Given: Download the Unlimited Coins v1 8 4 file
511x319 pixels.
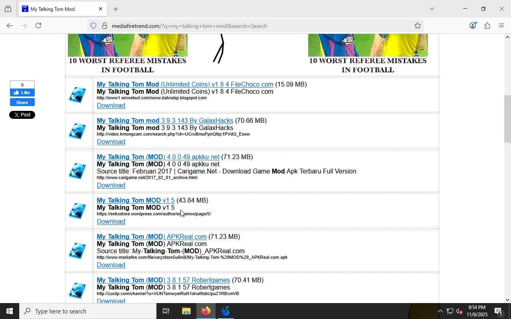Looking at the screenshot, I should click(x=111, y=106).
